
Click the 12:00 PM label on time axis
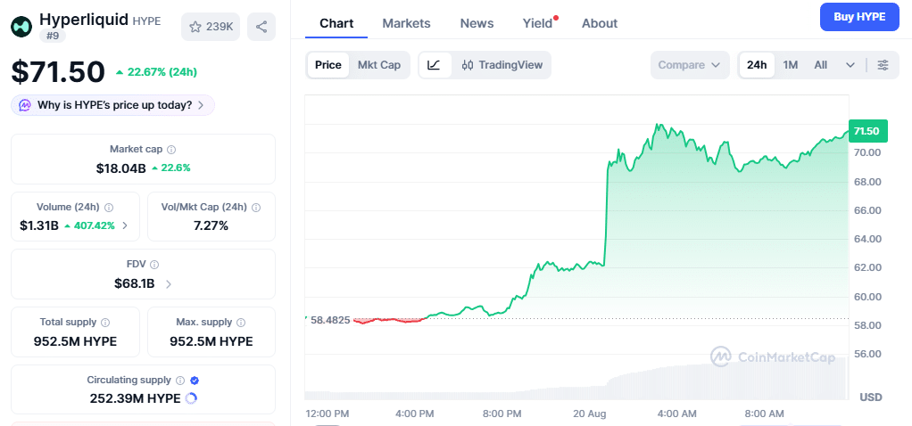tap(327, 414)
